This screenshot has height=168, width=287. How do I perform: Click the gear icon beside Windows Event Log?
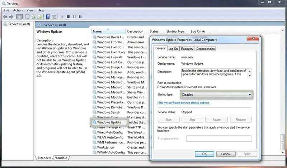[x=94, y=52]
